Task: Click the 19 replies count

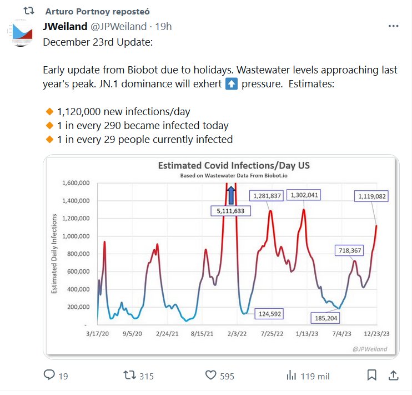Action: point(63,376)
